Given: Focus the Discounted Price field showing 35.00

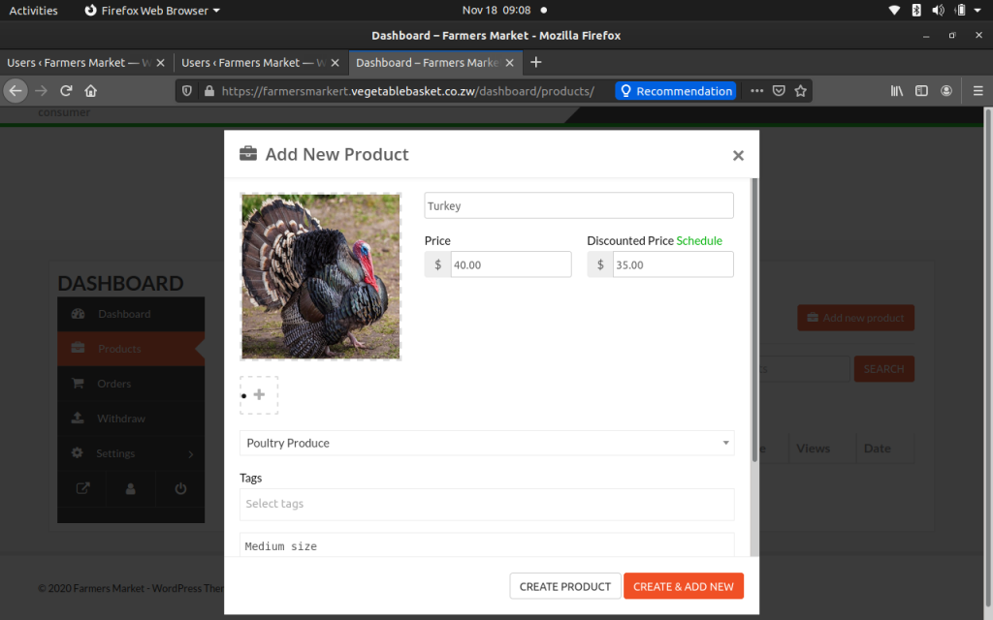Looking at the screenshot, I should (x=672, y=264).
